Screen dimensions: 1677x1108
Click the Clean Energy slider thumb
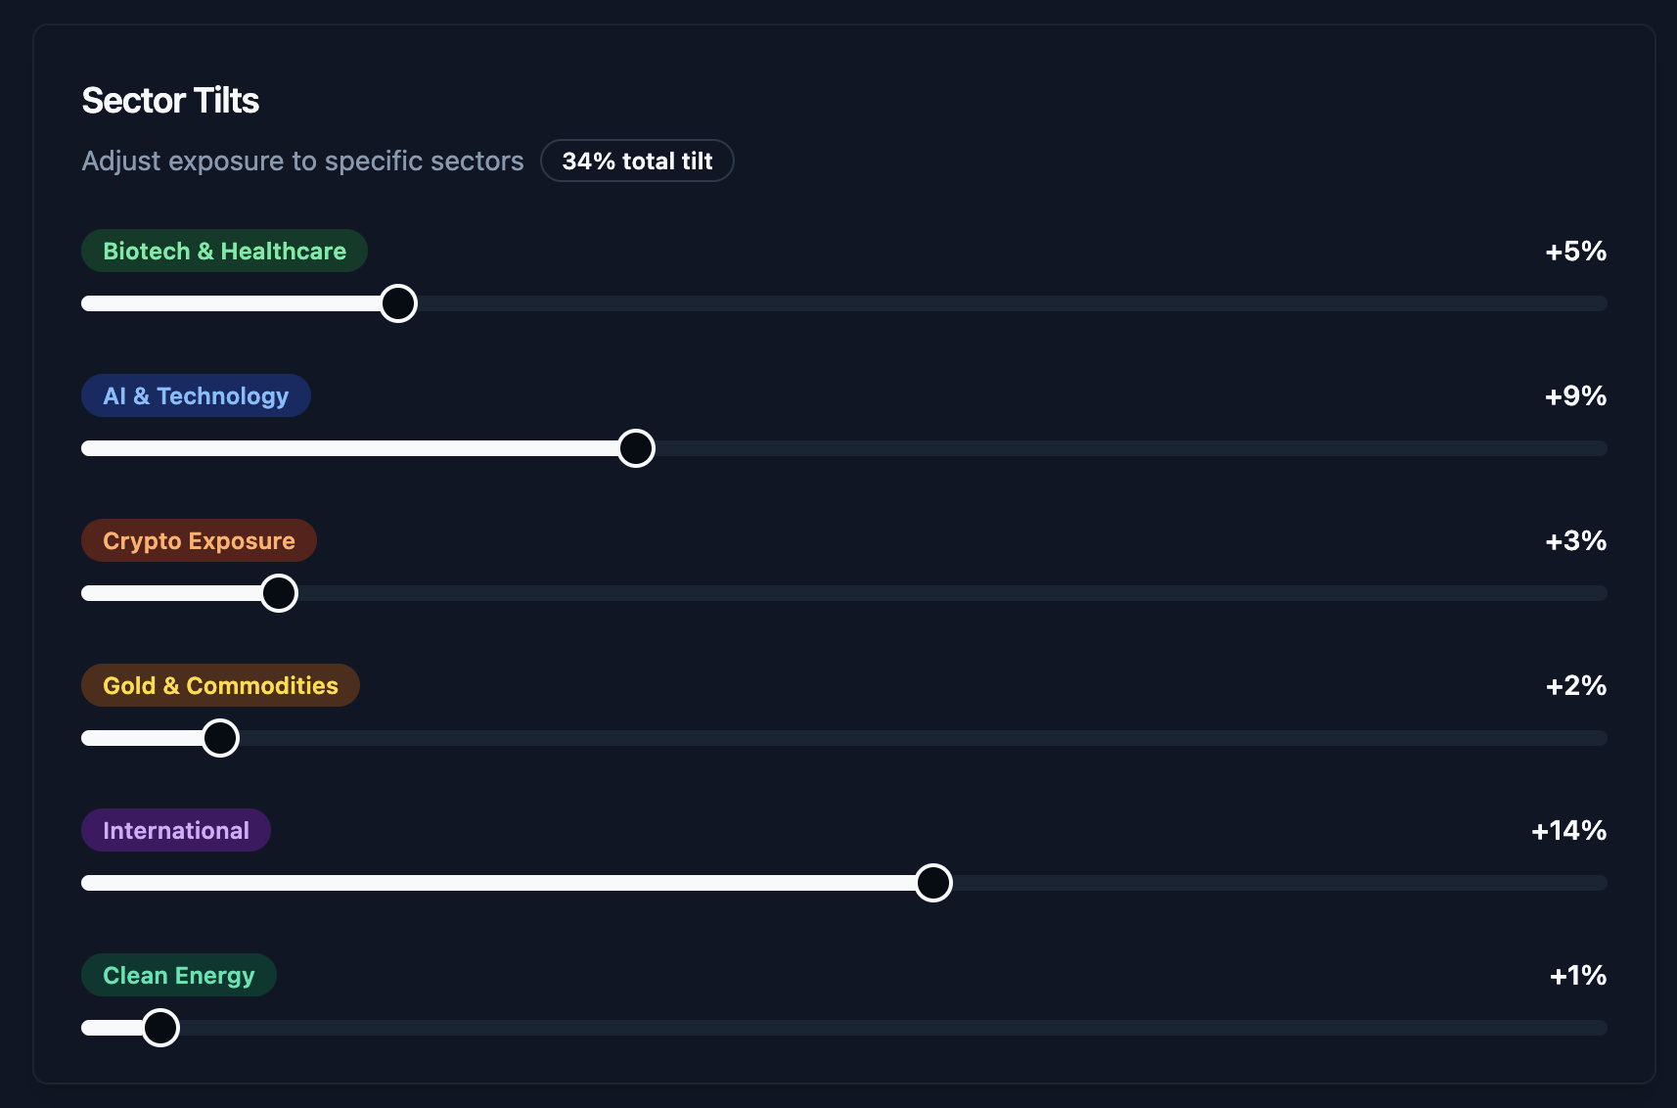[160, 1028]
